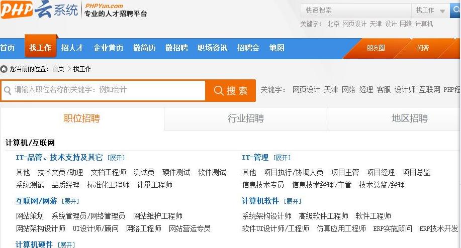Viewport: 461px width, 248px height.
Task: Switch to the 地区招聘 tab
Action: 409,119
